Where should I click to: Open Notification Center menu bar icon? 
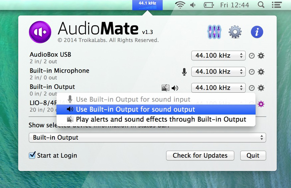tap(277, 5)
